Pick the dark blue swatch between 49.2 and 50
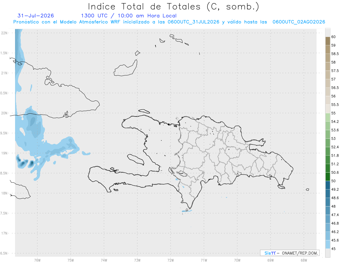 click(x=328, y=185)
